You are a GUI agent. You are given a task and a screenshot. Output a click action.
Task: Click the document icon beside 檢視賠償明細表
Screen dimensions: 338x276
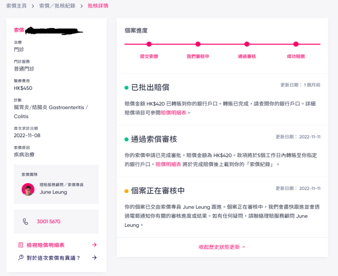click(x=21, y=245)
